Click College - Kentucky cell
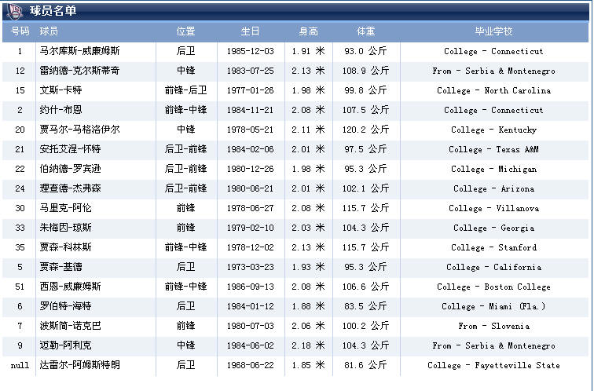594x391 pixels. point(493,130)
